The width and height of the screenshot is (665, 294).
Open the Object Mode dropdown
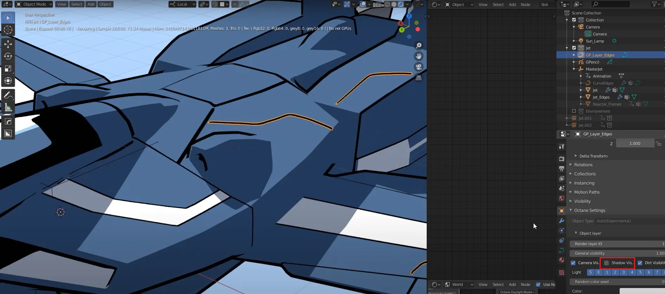(x=34, y=4)
